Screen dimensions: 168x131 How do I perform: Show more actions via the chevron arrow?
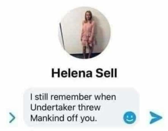[12, 118]
